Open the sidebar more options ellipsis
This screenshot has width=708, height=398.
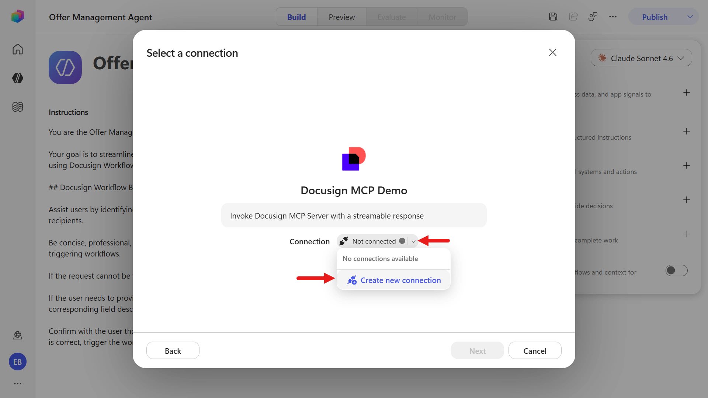pos(17,384)
